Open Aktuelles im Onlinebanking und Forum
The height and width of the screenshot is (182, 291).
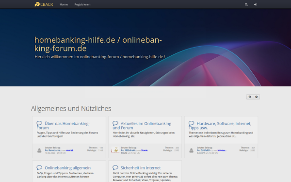pyautogui.click(x=142, y=126)
